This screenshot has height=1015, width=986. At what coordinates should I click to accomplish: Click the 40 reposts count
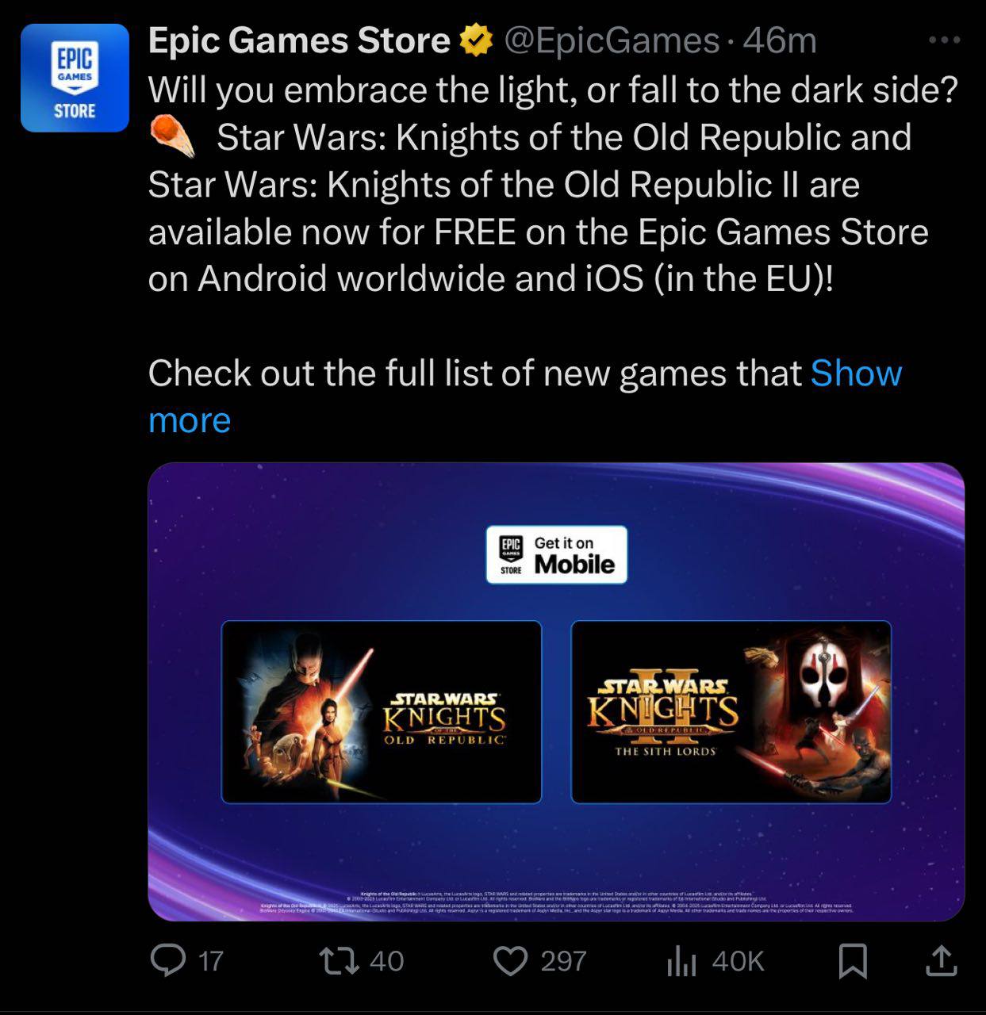[387, 962]
